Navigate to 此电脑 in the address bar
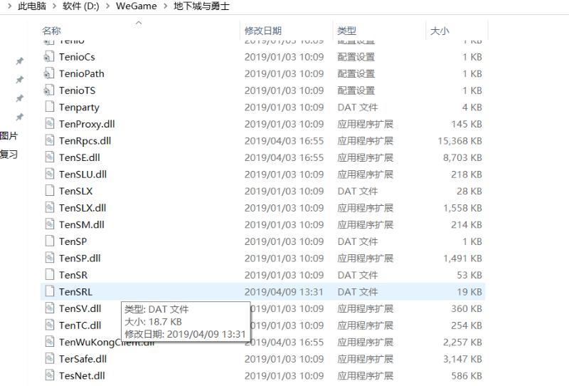The width and height of the screenshot is (569, 386). tap(32, 6)
